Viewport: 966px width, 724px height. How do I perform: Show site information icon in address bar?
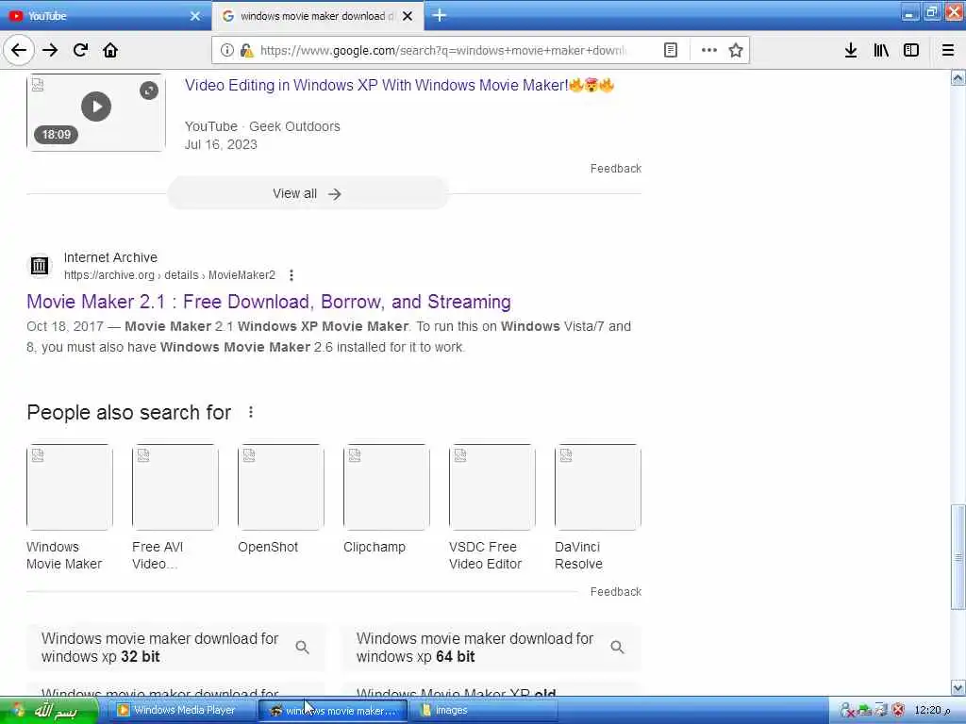point(226,50)
